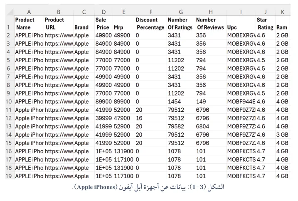
Task: Click discount value 16 in row 12
Action: [x=151, y=118]
